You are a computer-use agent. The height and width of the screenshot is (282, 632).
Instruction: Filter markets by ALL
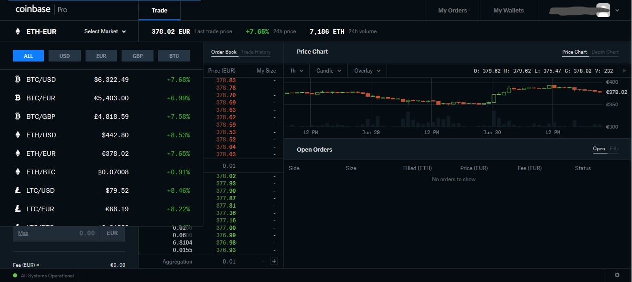click(x=28, y=56)
